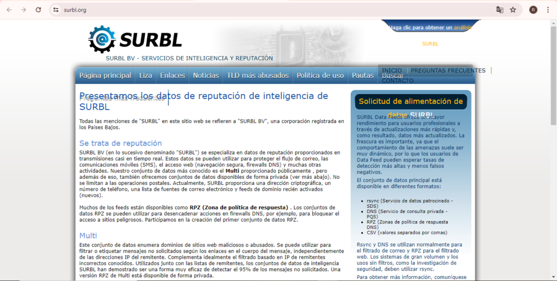Click the page vertical scrollbar thumb

[553, 76]
